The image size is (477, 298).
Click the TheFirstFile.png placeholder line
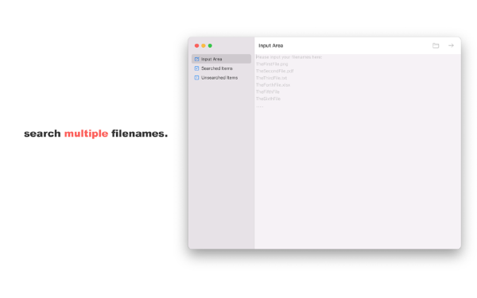(x=272, y=64)
